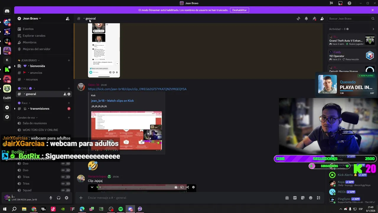Dismiss the Streamer mode banner
378x213 pixels.
[x=373, y=10]
